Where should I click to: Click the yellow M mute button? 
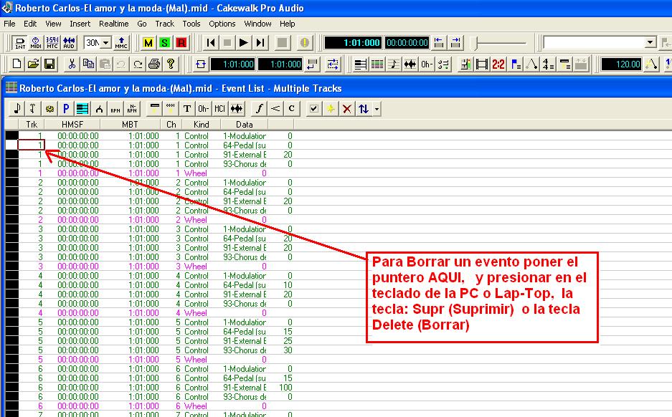click(x=148, y=42)
